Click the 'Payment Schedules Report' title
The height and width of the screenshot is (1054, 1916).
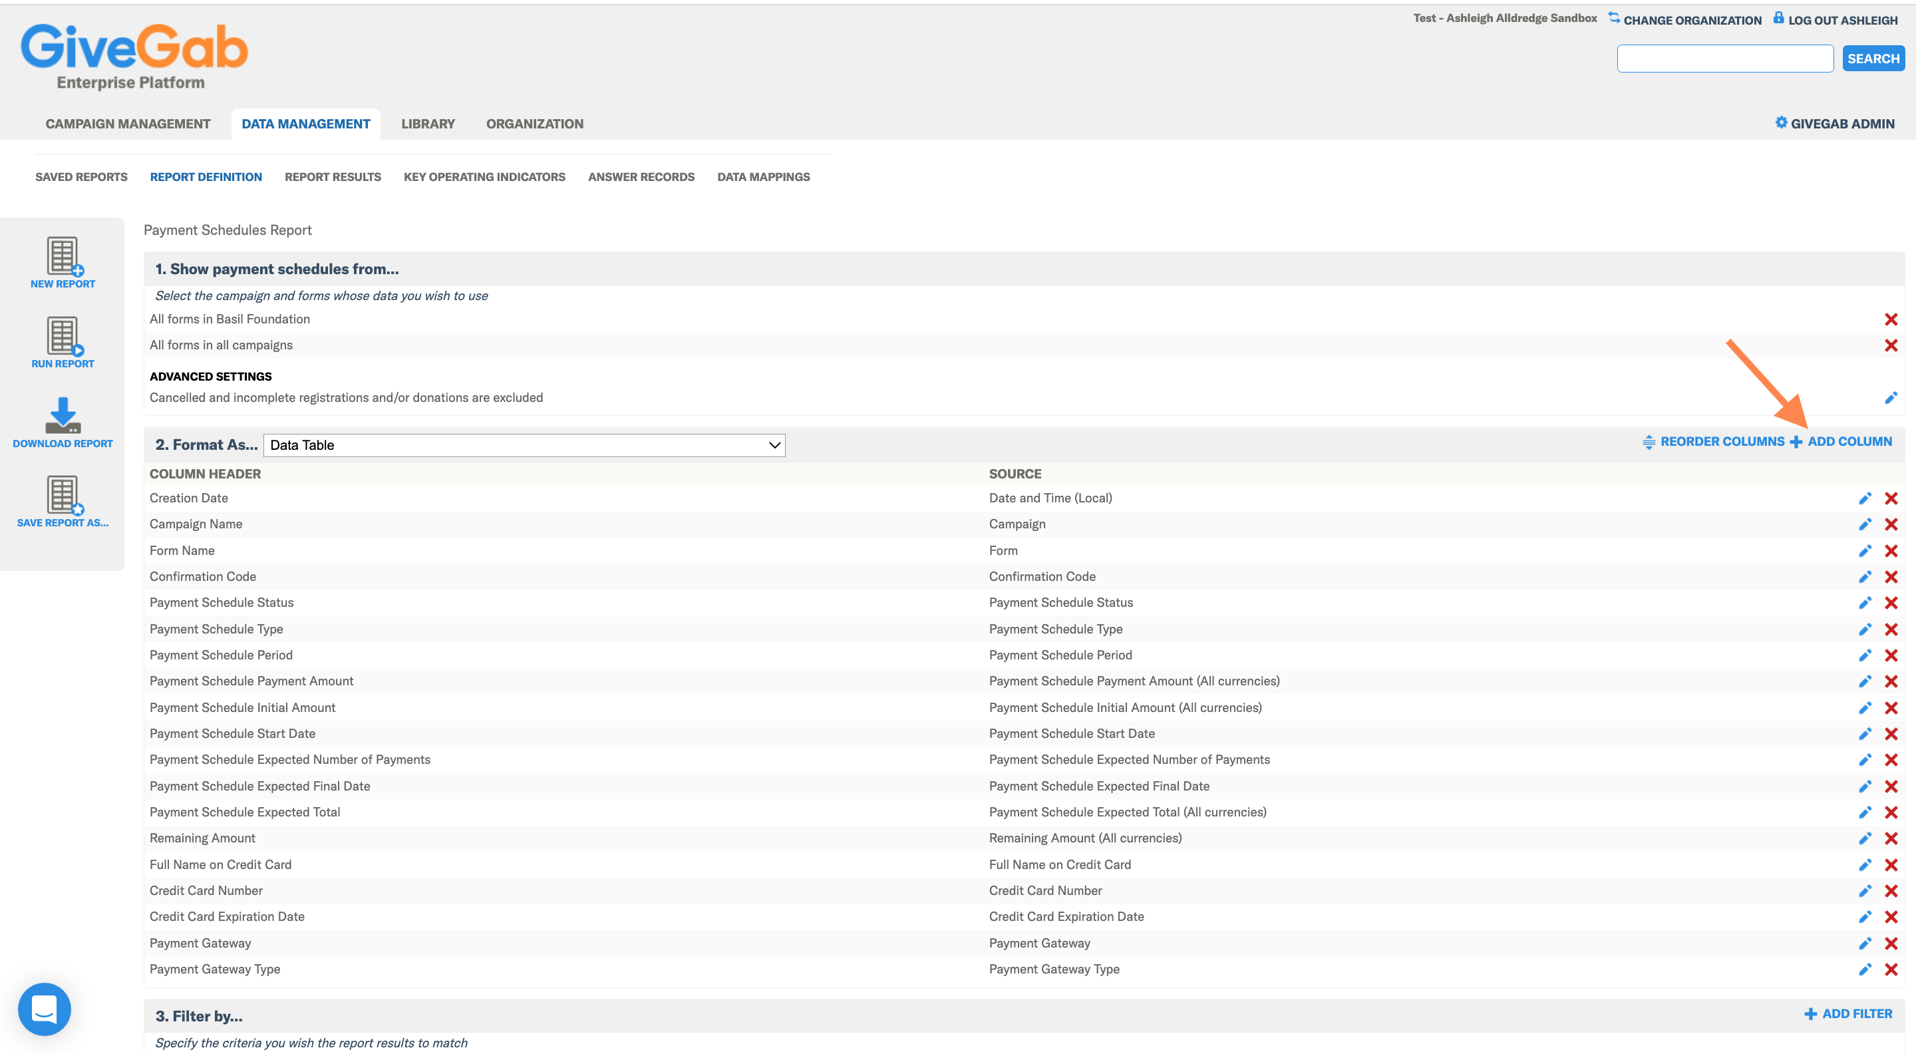coord(228,231)
